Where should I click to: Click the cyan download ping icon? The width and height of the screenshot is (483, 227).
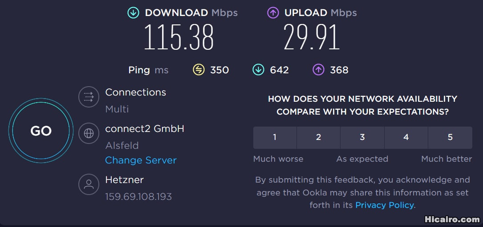[258, 70]
